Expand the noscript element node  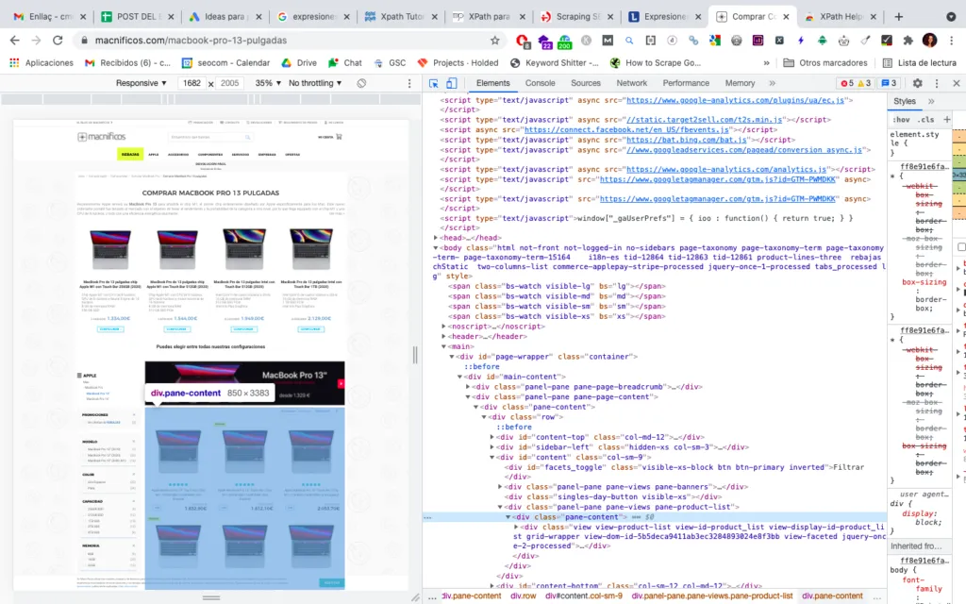[443, 327]
